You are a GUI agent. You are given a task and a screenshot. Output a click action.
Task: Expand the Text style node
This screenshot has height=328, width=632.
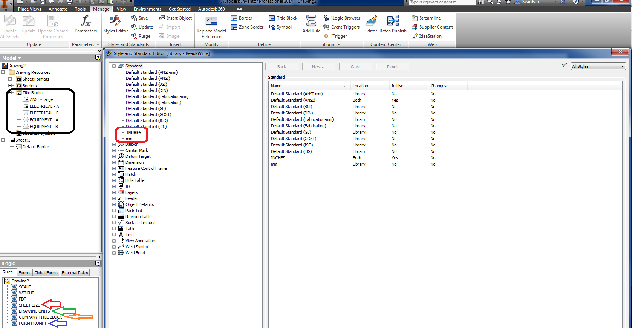pyautogui.click(x=114, y=235)
